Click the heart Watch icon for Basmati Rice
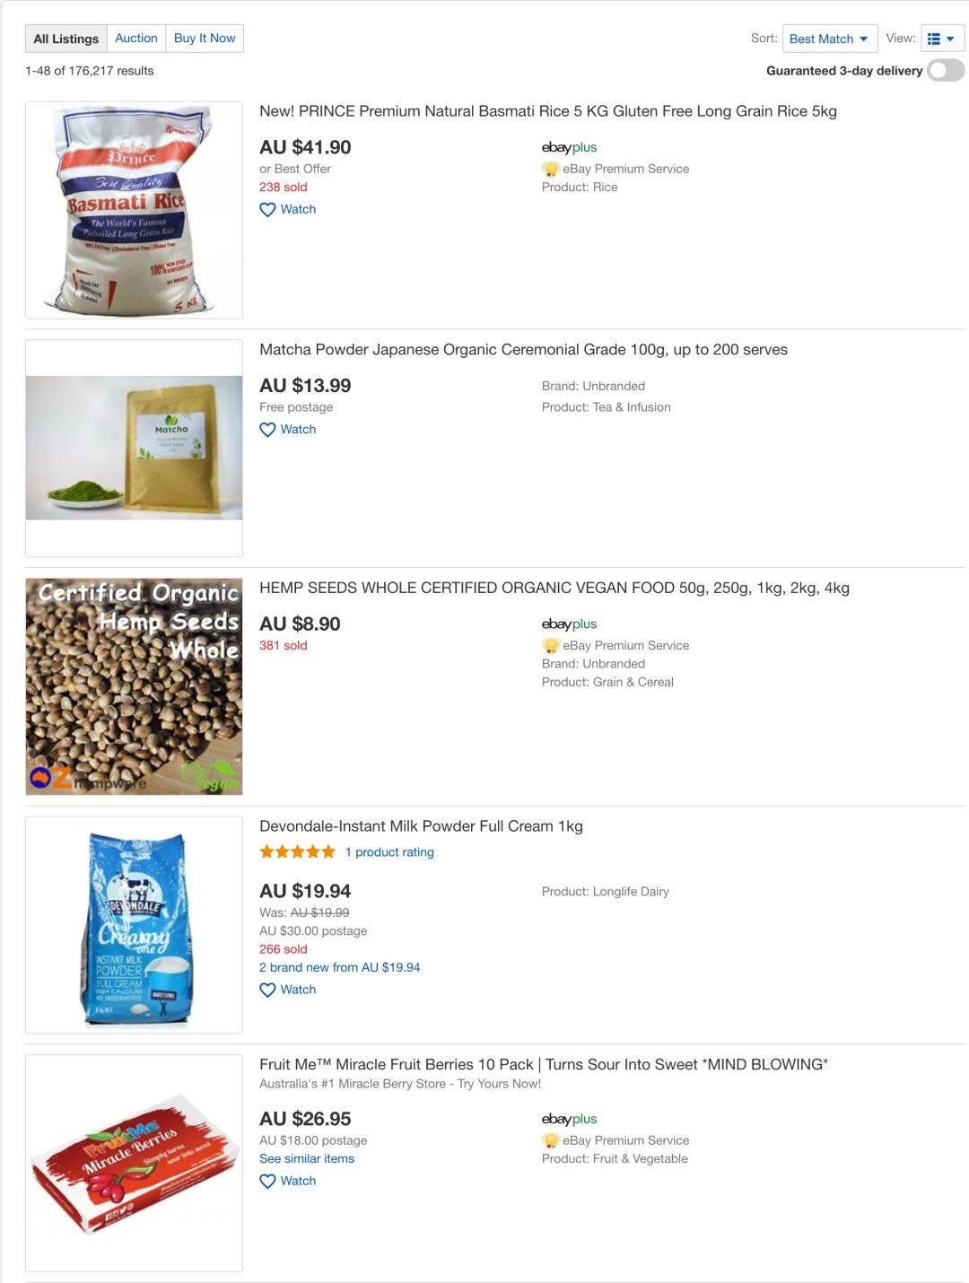 coord(267,210)
